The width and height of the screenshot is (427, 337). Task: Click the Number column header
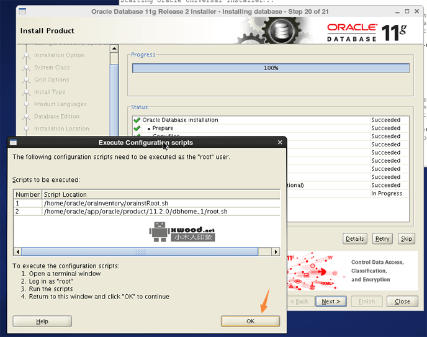coord(27,194)
